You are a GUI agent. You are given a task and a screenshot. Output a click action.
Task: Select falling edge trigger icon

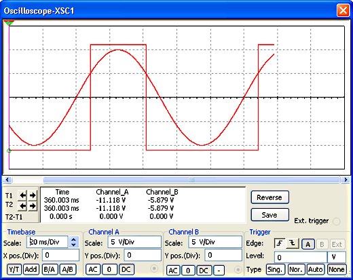293,243
